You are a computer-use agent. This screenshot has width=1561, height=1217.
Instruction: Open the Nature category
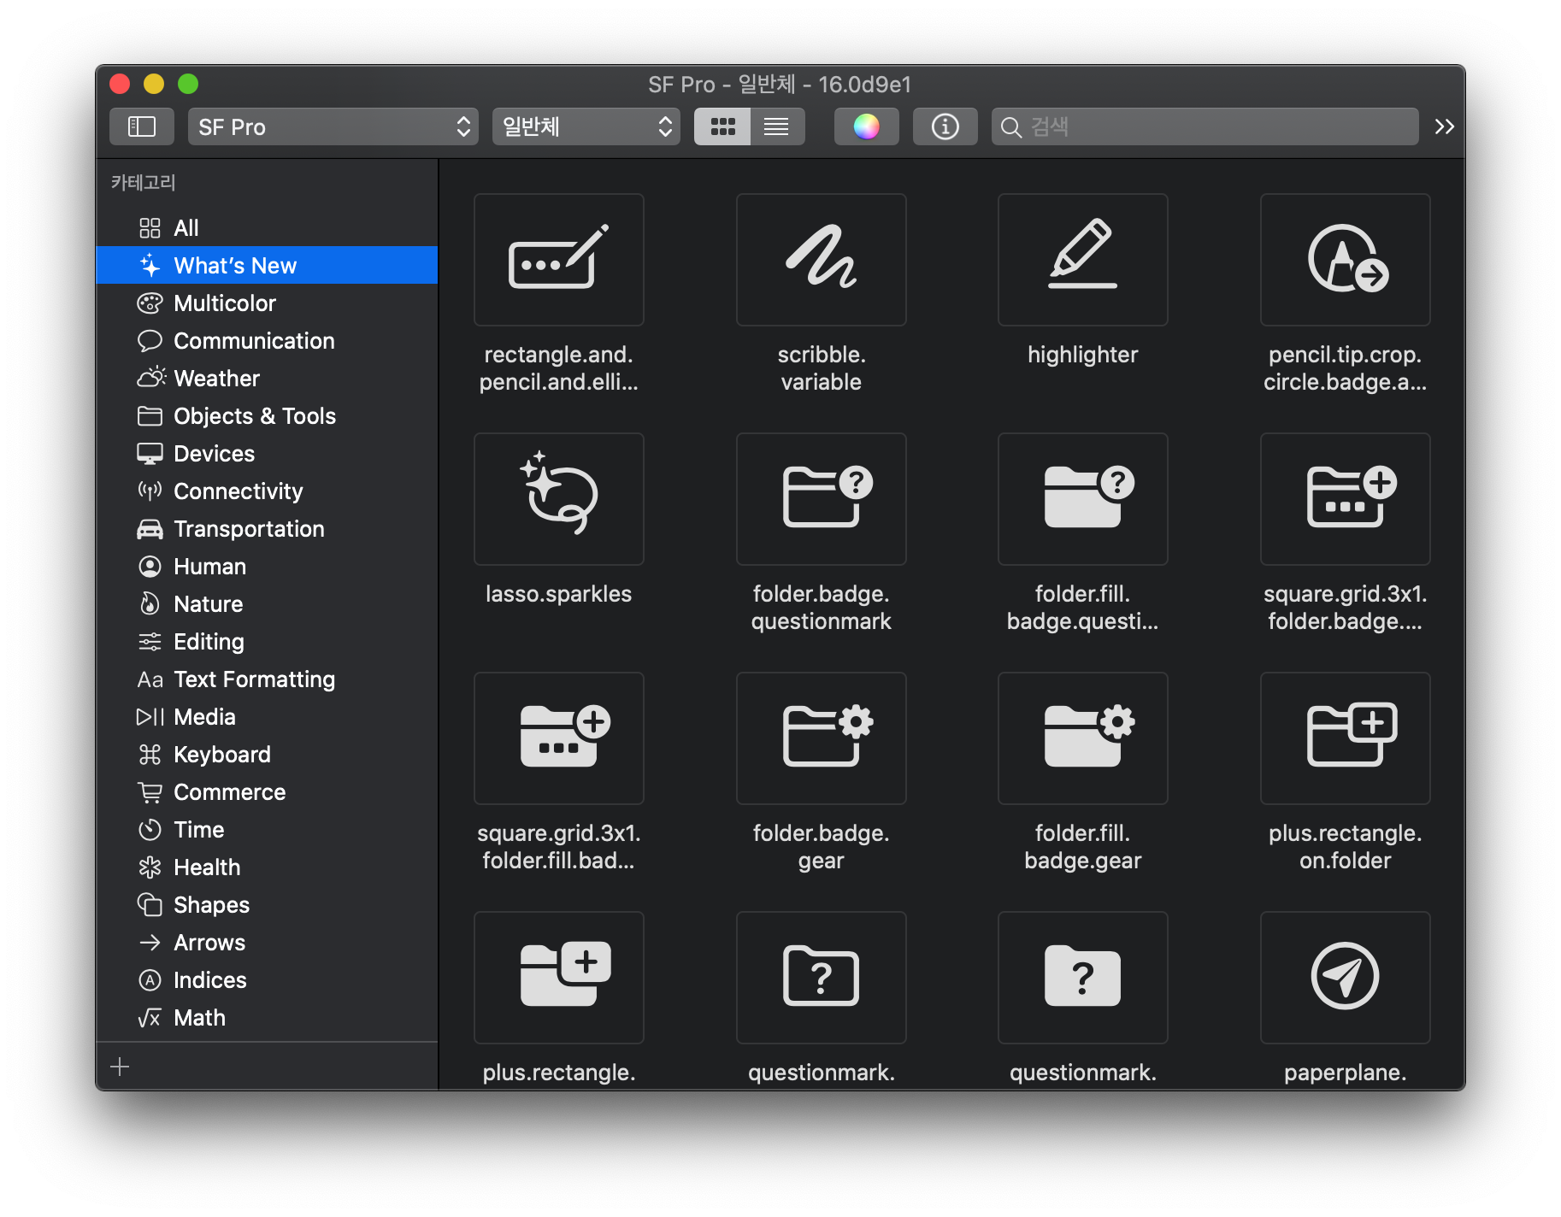click(x=267, y=604)
